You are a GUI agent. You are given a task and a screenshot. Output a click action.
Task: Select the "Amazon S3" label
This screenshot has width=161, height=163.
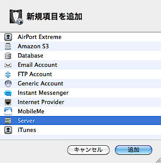click(33, 47)
